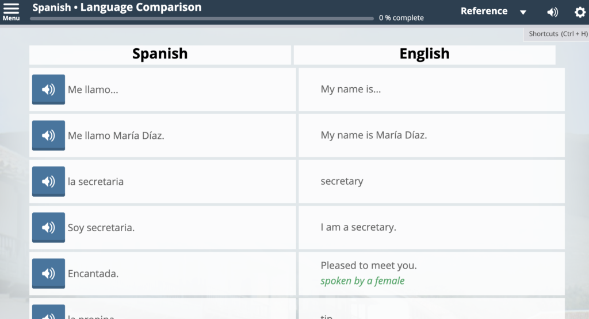Image resolution: width=589 pixels, height=319 pixels.
Task: Play audio for "la secretaria"
Action: pyautogui.click(x=48, y=181)
